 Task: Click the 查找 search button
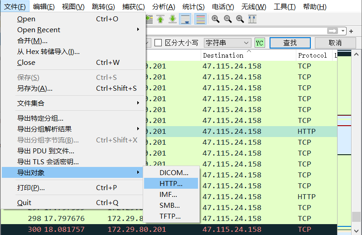point(290,43)
